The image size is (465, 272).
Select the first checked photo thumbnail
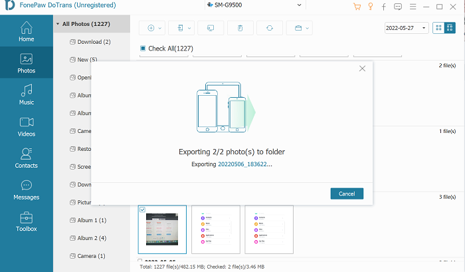162,229
